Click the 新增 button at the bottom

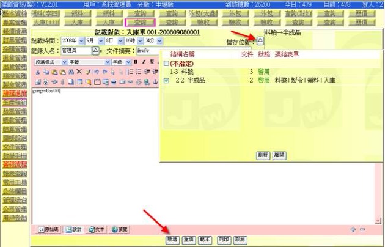172,240
